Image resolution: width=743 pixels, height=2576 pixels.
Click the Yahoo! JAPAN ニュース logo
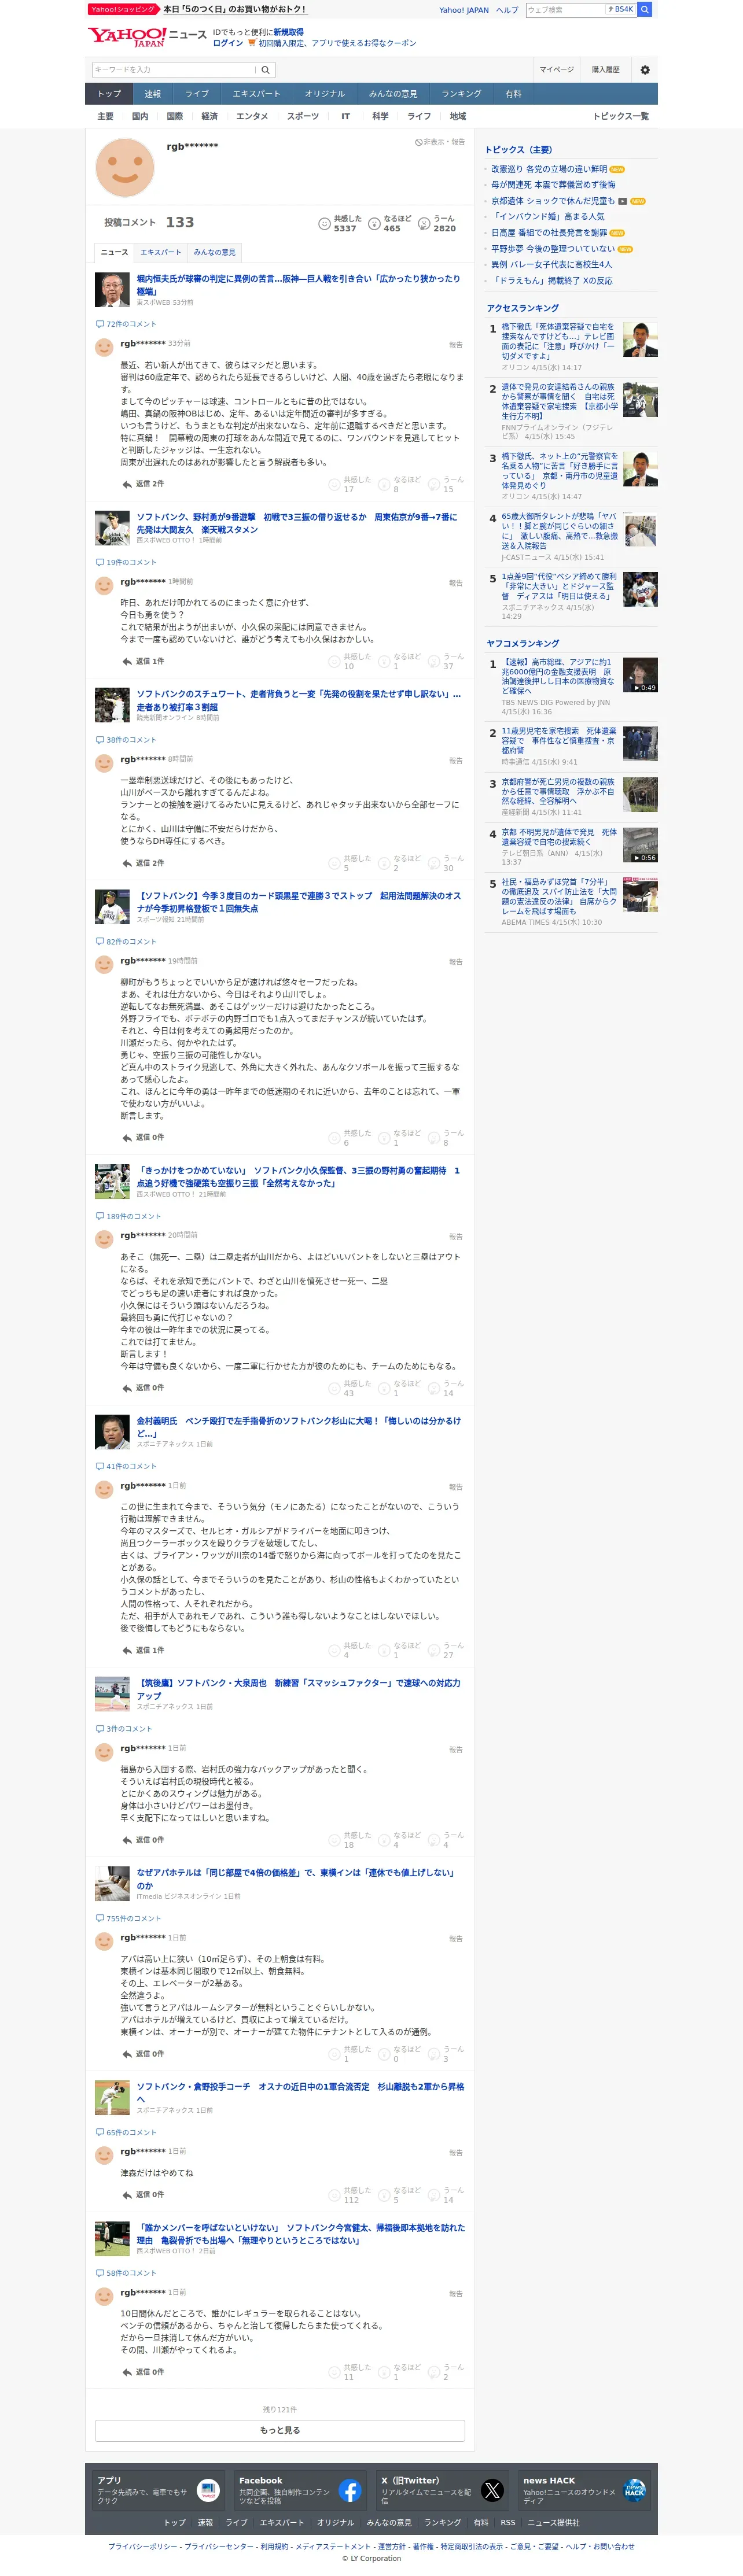pyautogui.click(x=147, y=38)
